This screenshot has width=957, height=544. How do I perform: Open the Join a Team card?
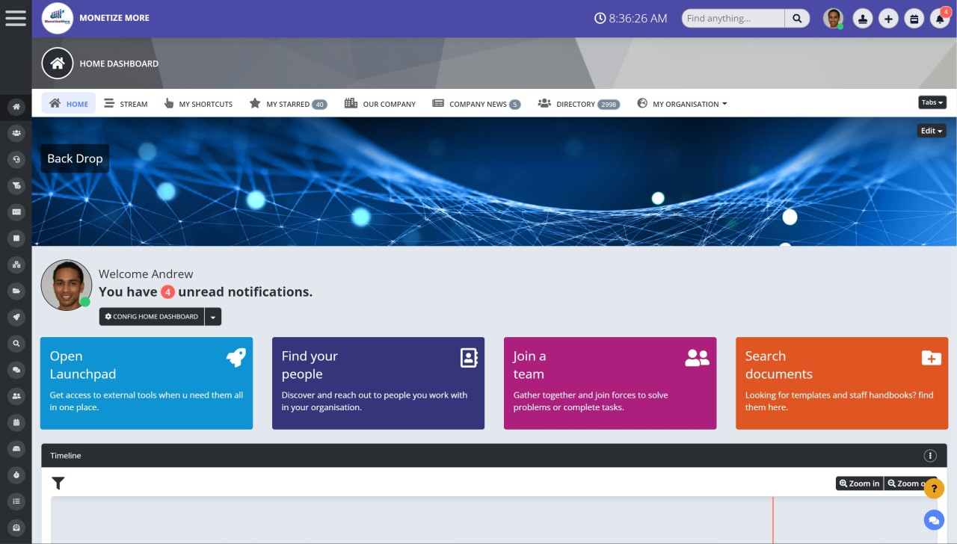[610, 383]
